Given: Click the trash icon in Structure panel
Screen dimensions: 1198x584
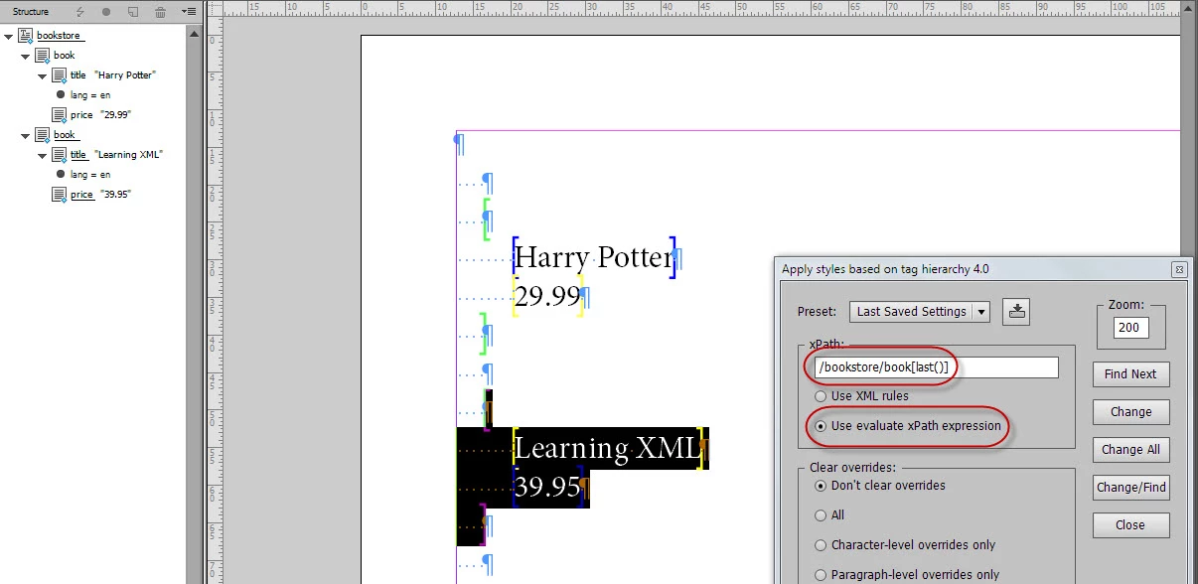Looking at the screenshot, I should click(x=161, y=12).
